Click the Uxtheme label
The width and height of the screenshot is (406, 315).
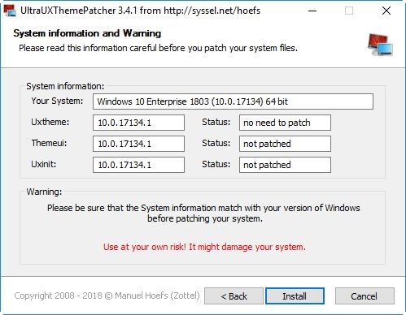(x=50, y=122)
